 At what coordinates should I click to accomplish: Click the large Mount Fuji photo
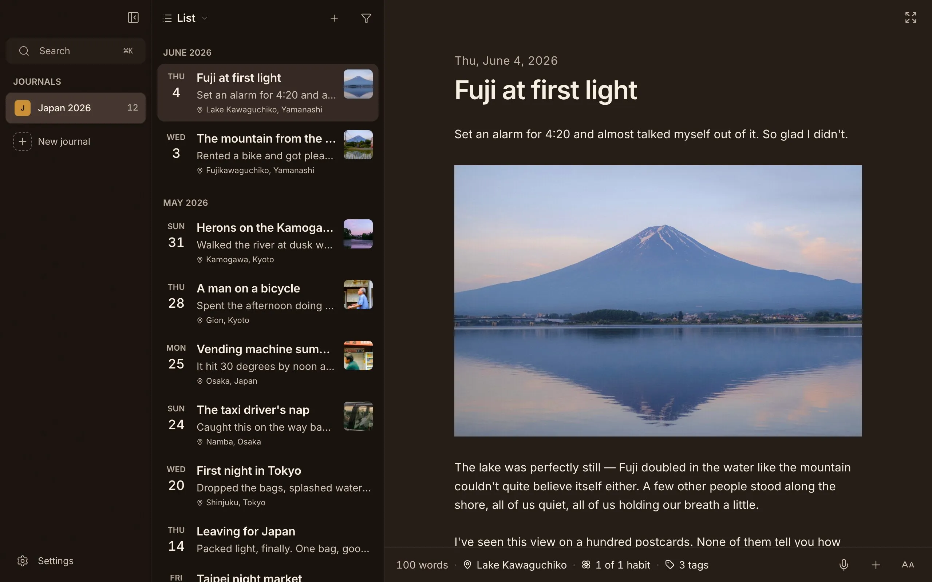tap(658, 300)
